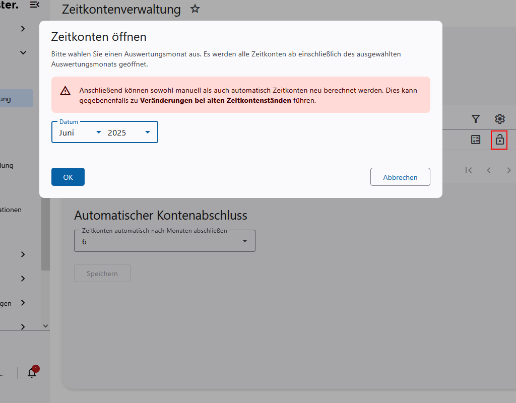This screenshot has height=403, width=516.
Task: Go to previous page arrow
Action: [488, 170]
